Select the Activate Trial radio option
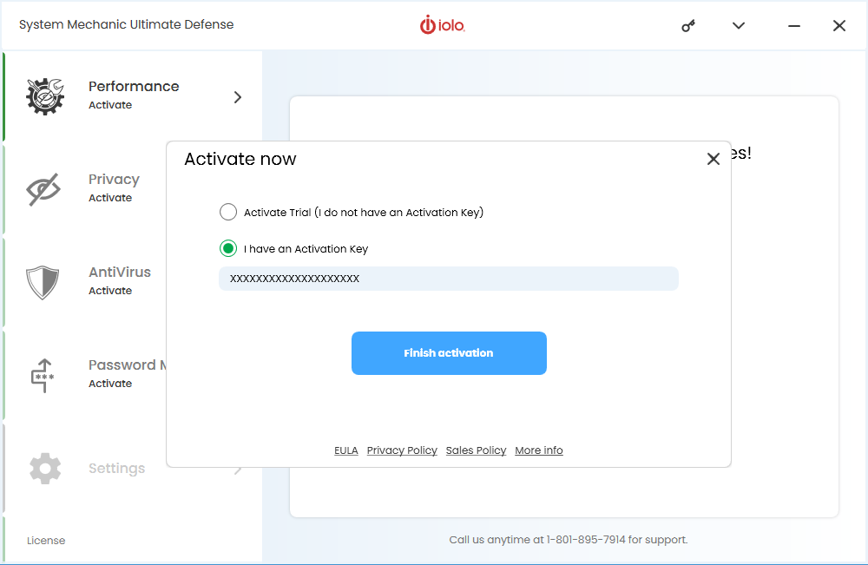Viewport: 868px width, 565px height. click(x=228, y=212)
